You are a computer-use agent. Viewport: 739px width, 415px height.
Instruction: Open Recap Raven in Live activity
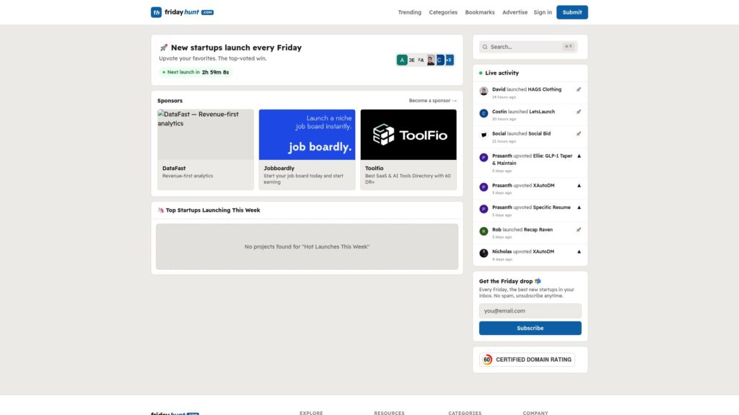pos(538,230)
